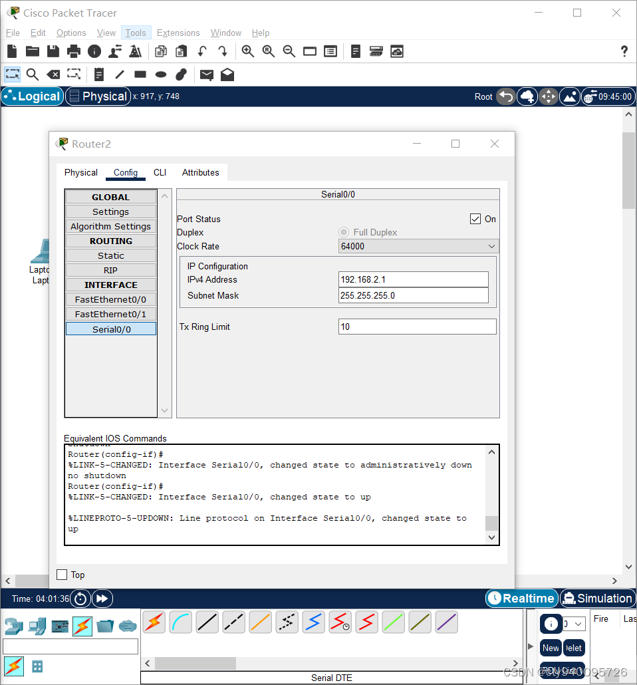This screenshot has width=637, height=685.
Task: Switch to the Attributes tab in Router2
Action: tap(201, 172)
